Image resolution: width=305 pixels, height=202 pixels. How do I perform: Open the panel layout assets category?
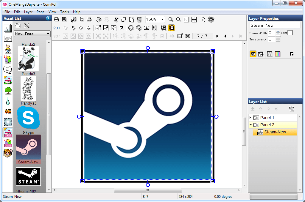[8, 28]
